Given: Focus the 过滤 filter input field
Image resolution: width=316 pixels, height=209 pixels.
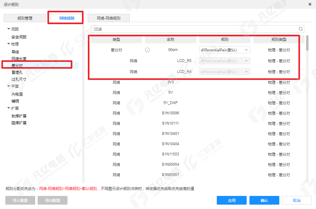Looking at the screenshot, I should click(197, 29).
